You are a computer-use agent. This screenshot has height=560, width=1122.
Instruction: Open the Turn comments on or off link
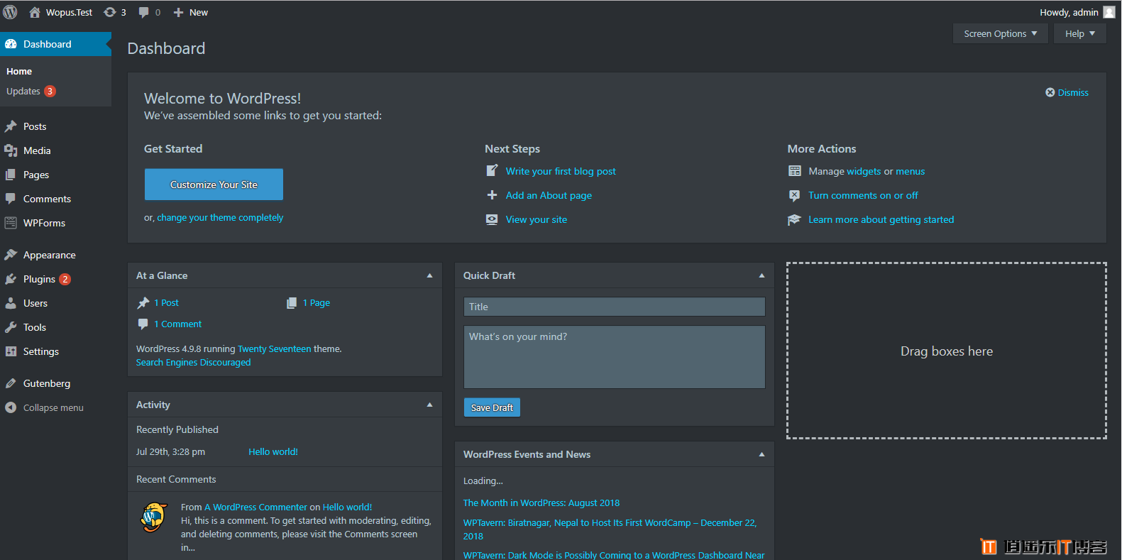pos(863,195)
